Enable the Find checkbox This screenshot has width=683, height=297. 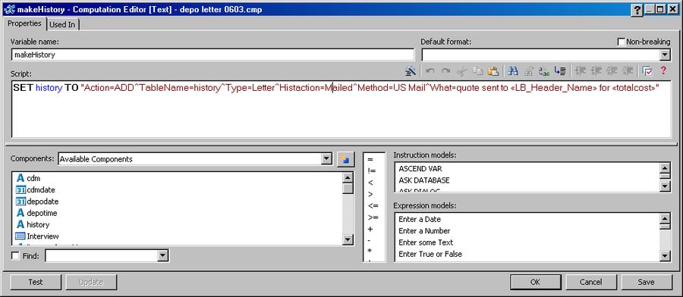(x=15, y=255)
